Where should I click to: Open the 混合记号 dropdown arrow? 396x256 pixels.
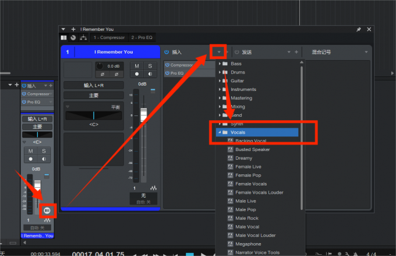[x=366, y=52]
